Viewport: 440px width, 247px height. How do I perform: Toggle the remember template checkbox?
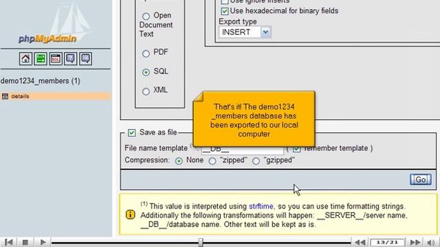pyautogui.click(x=296, y=149)
